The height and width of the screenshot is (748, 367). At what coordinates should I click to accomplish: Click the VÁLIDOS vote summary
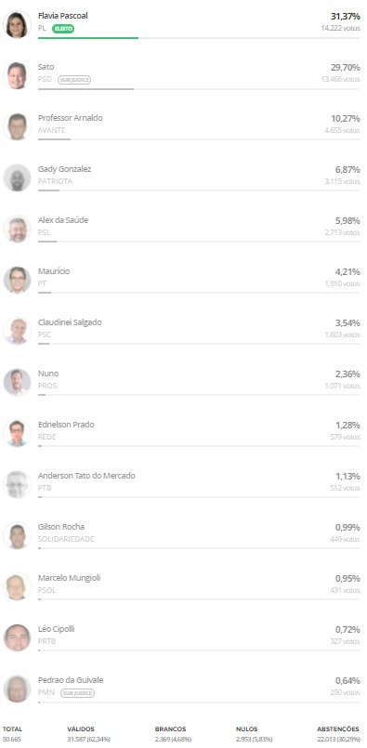point(89,734)
